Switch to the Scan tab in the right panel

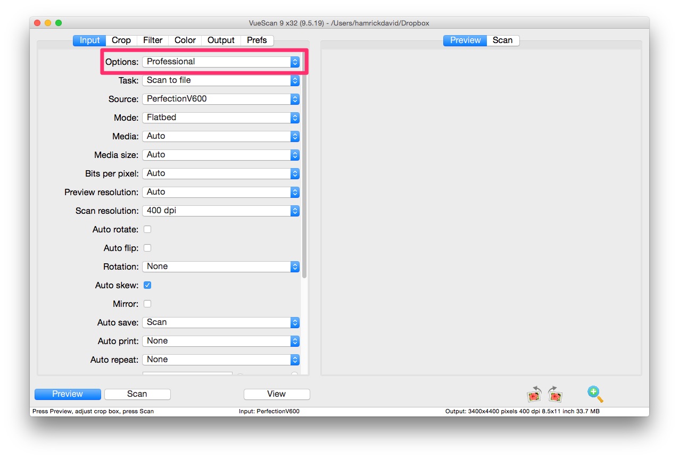click(502, 40)
